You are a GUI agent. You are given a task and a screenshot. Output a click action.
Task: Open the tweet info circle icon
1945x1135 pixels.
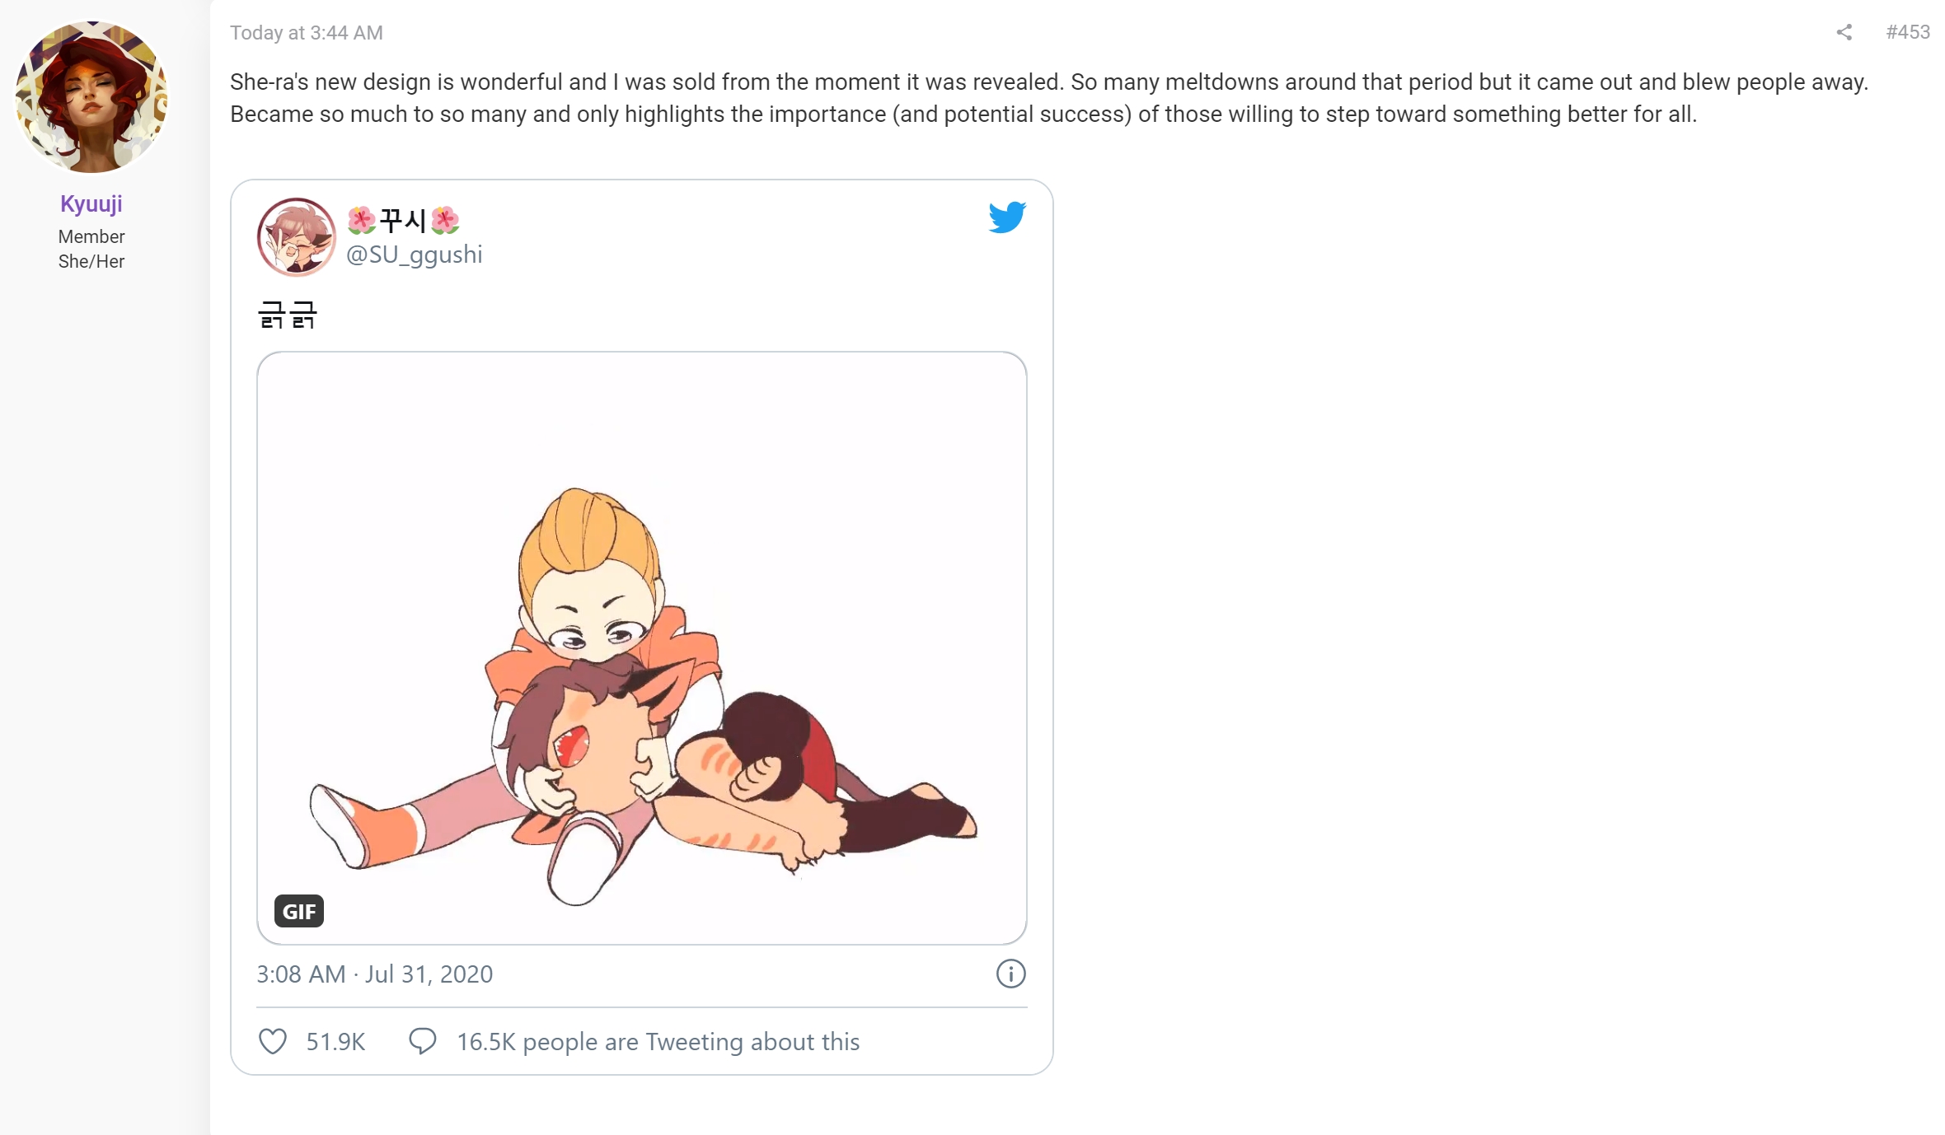point(1010,974)
